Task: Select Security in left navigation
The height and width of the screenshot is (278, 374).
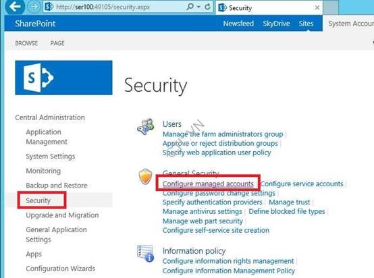Action: coord(38,200)
